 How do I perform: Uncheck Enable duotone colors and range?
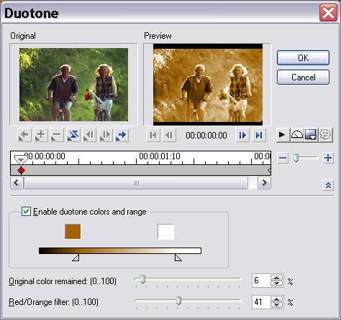(x=26, y=212)
